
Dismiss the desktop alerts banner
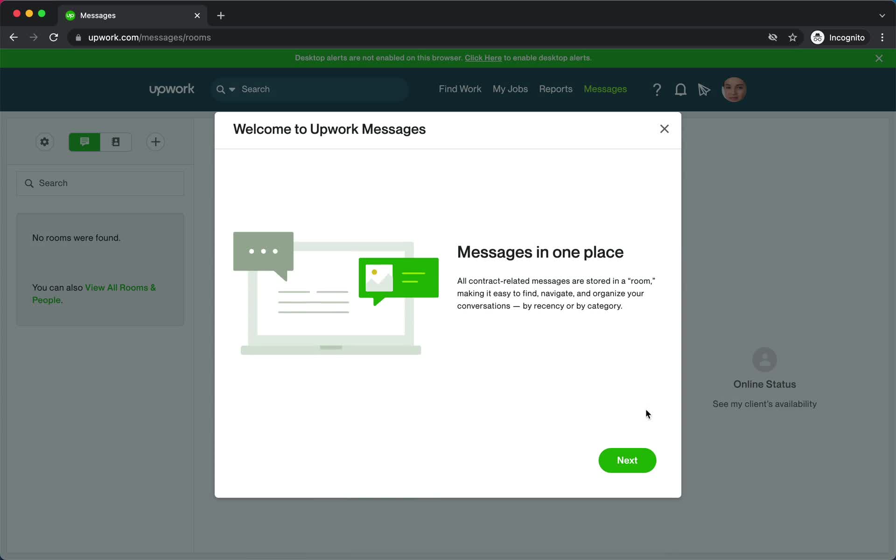[x=879, y=58]
